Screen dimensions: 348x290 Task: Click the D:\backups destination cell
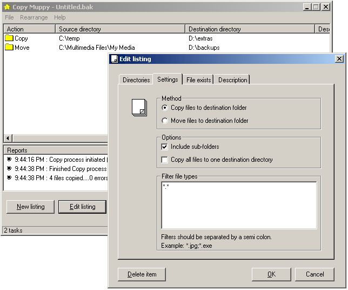pos(204,47)
